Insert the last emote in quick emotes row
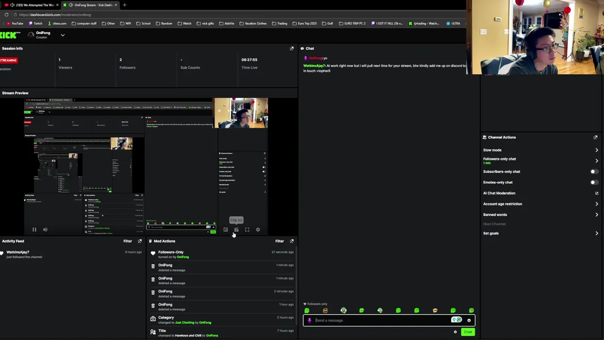Screen dimensions: 604x340 tap(471, 310)
